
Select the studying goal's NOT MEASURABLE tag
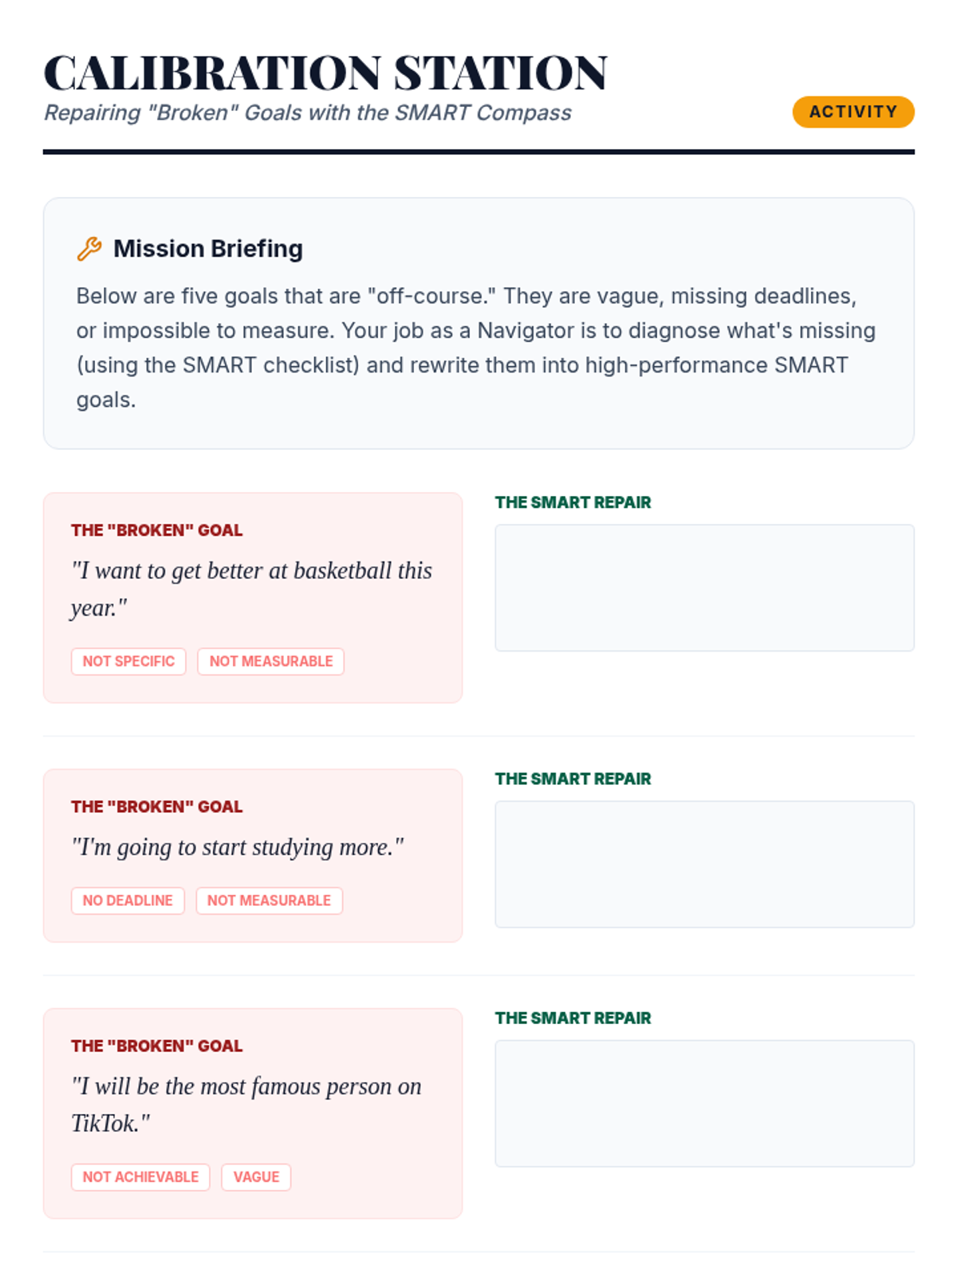(x=270, y=900)
